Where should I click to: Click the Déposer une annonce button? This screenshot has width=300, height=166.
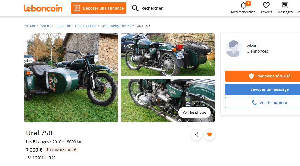pos(98,8)
